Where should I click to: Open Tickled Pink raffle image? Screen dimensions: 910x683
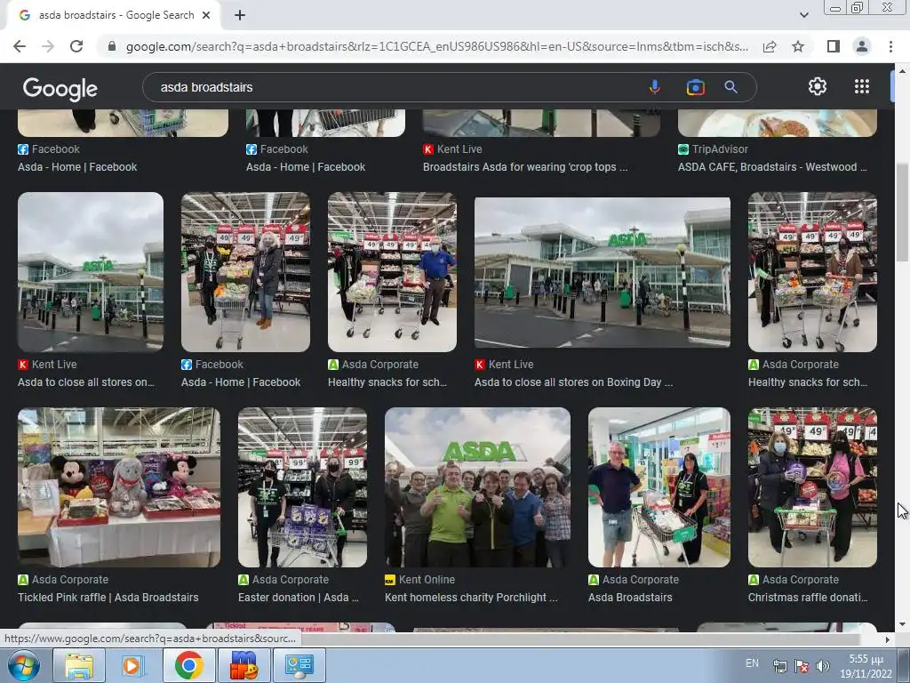(x=119, y=486)
